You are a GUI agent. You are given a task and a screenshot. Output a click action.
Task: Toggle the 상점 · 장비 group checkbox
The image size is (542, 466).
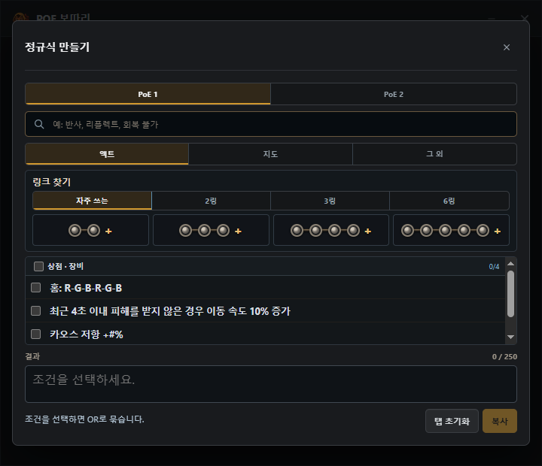click(x=38, y=266)
